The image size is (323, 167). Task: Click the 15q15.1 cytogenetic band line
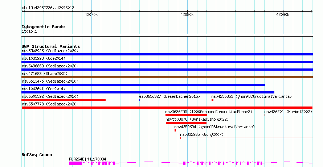tap(167, 35)
